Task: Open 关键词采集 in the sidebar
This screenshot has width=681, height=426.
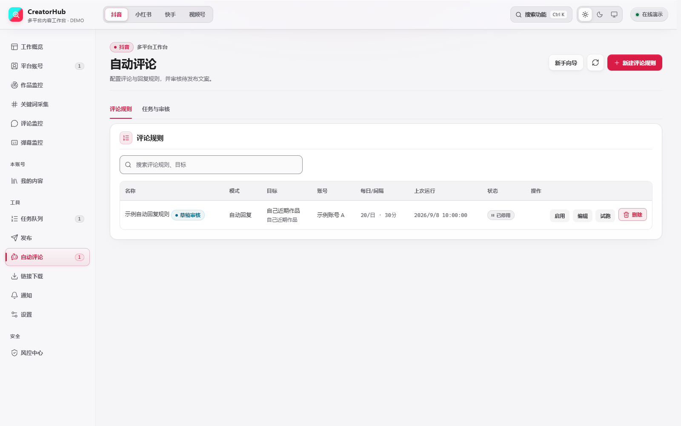Action: click(47, 104)
